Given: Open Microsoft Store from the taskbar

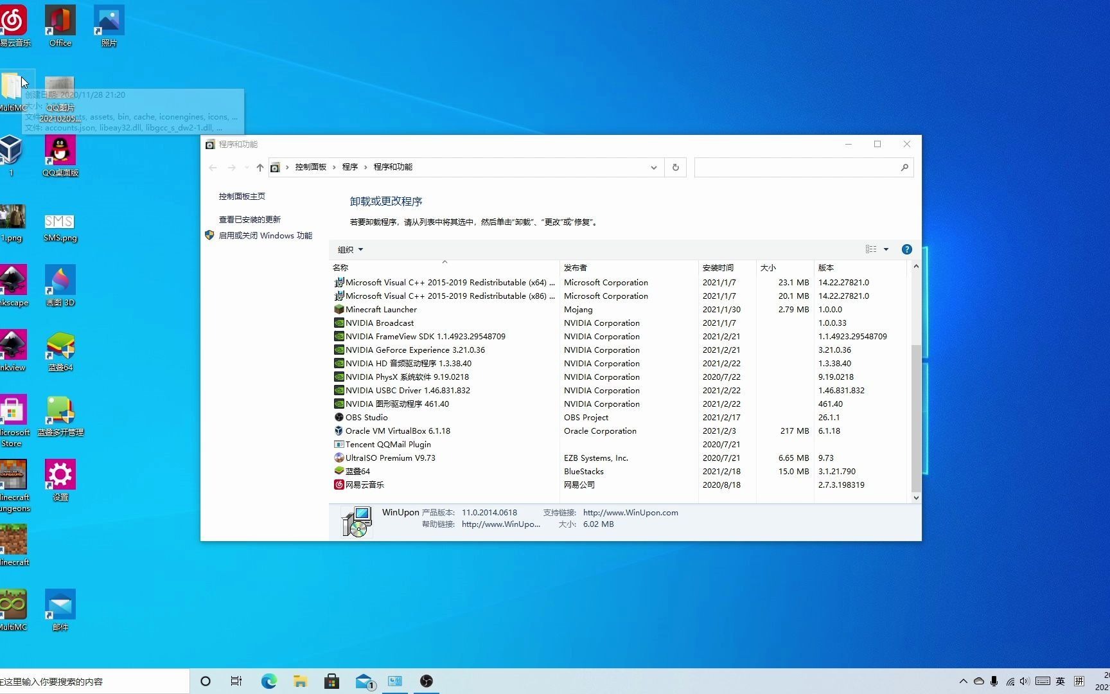Looking at the screenshot, I should pyautogui.click(x=331, y=681).
